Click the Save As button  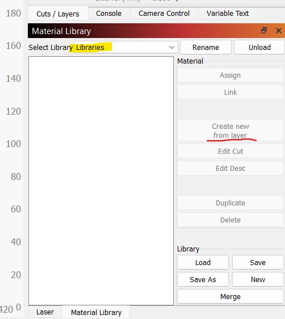pos(203,279)
